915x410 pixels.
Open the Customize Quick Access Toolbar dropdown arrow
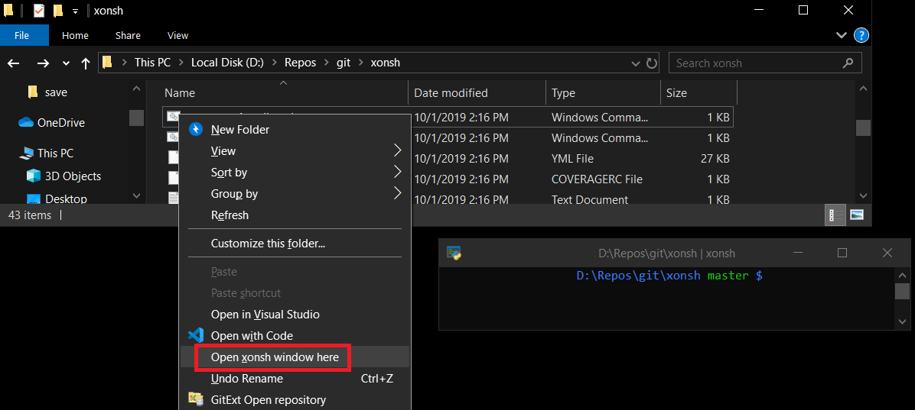75,11
